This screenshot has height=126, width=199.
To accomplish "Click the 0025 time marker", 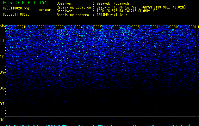I will click(x=97, y=27).
